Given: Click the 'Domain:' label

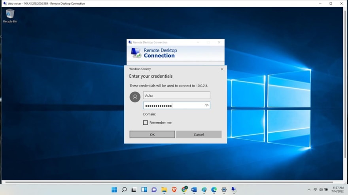Looking at the screenshot, I should pos(149,114).
